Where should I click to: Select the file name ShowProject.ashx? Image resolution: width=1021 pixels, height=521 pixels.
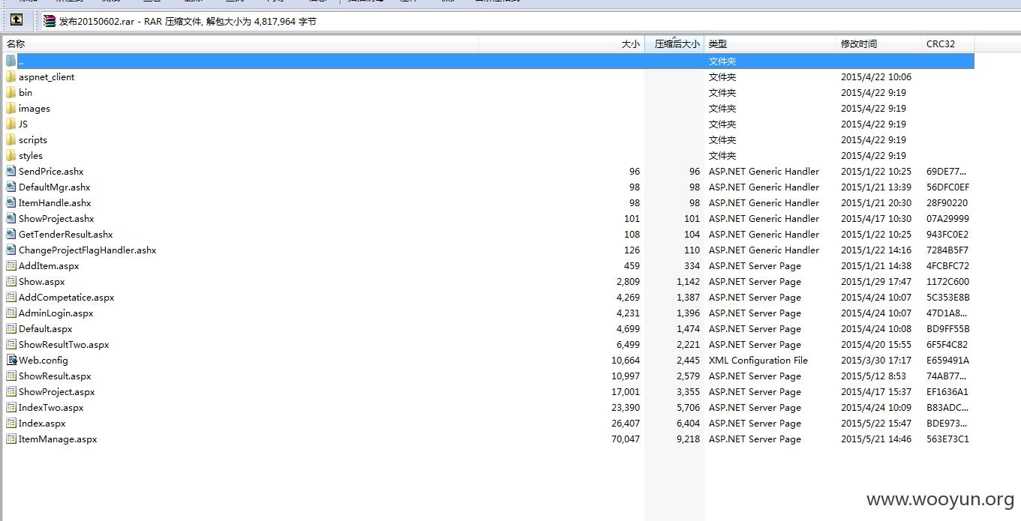pyautogui.click(x=56, y=218)
